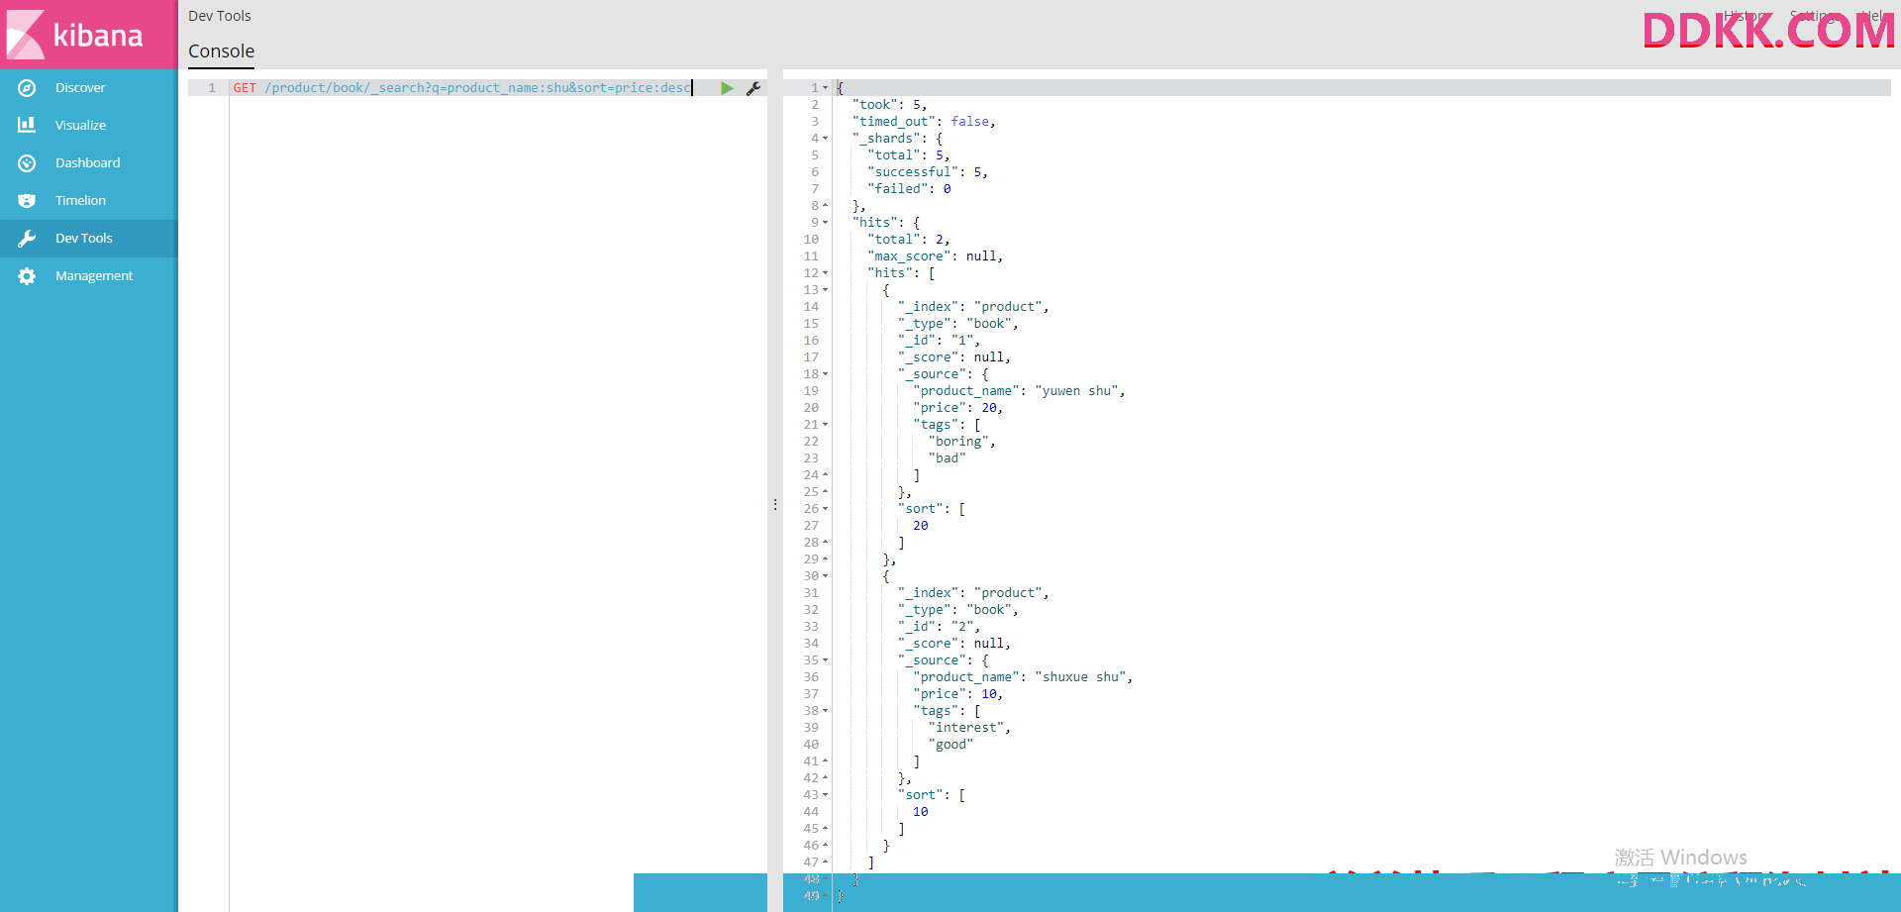Run request with green play button
Screen dimensions: 1901x912
click(x=728, y=88)
